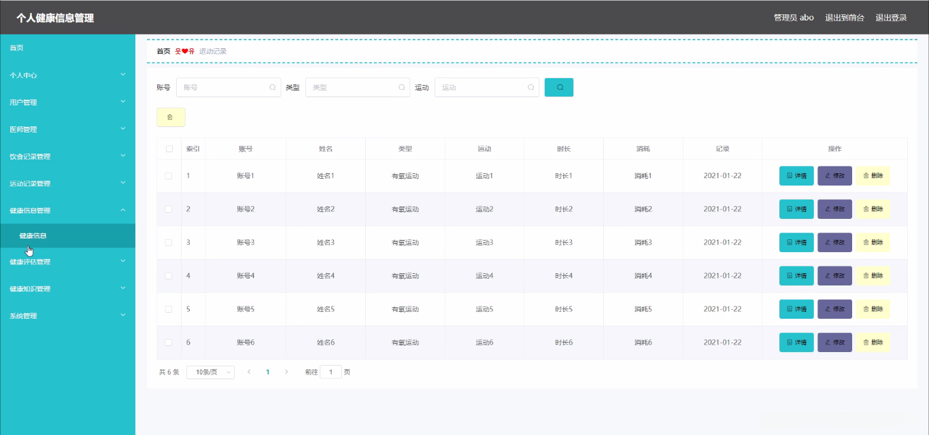The height and width of the screenshot is (435, 929).
Task: Click the 账号 search input field
Action: tap(229, 87)
